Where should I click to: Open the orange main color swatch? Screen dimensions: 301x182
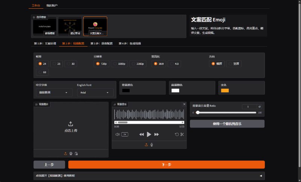click(225, 91)
